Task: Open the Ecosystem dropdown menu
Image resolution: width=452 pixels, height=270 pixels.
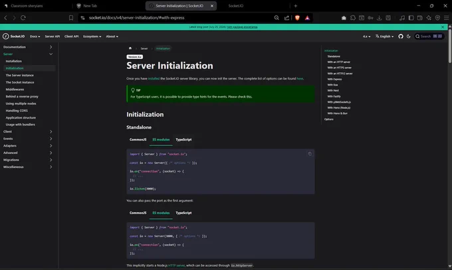Action: pyautogui.click(x=92, y=36)
